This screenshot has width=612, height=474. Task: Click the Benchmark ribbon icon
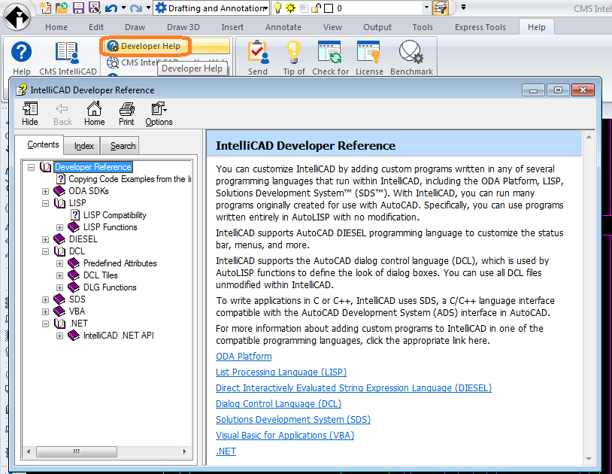(x=411, y=52)
